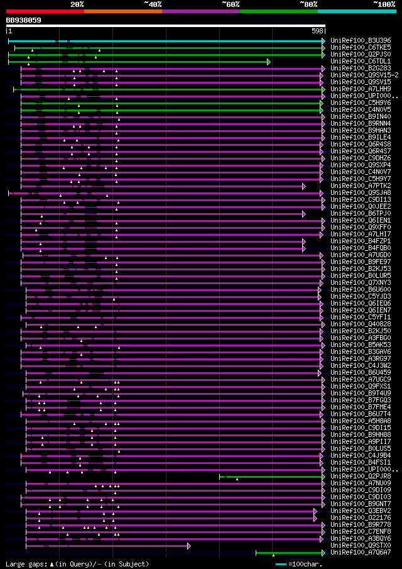Select label UniRef100_Q7XNY3

click(x=359, y=283)
